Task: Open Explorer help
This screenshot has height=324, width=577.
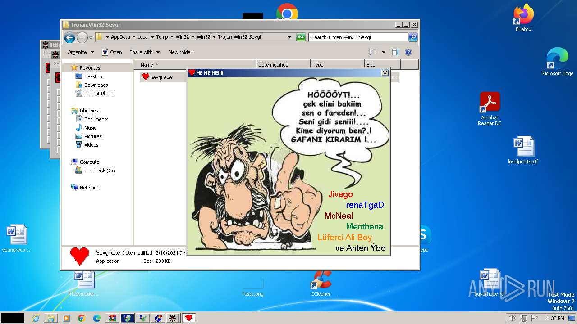Action: point(408,52)
